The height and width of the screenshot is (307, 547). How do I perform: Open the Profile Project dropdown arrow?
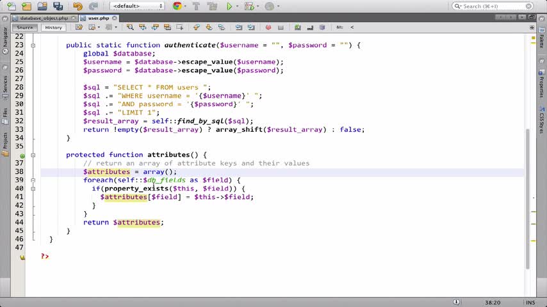278,6
